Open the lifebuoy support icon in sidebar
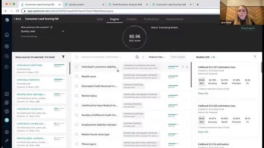264x148 pixels. (7, 111)
